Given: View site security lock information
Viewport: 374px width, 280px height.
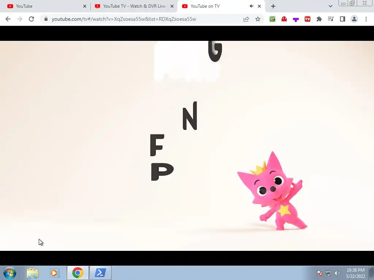Looking at the screenshot, I should [x=46, y=19].
